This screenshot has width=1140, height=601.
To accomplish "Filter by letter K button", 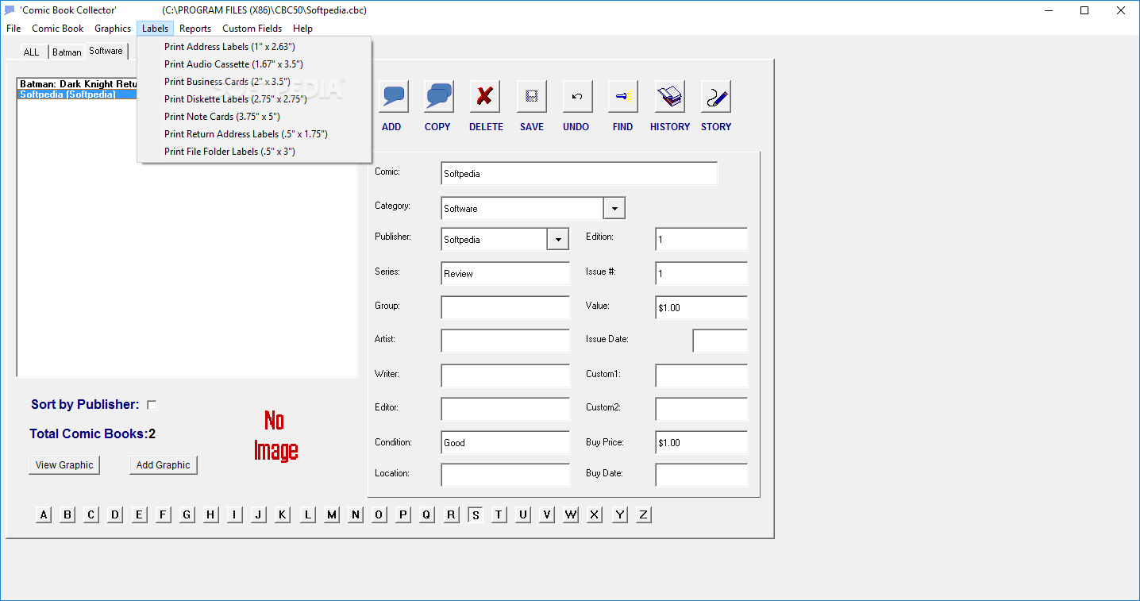I will (283, 515).
